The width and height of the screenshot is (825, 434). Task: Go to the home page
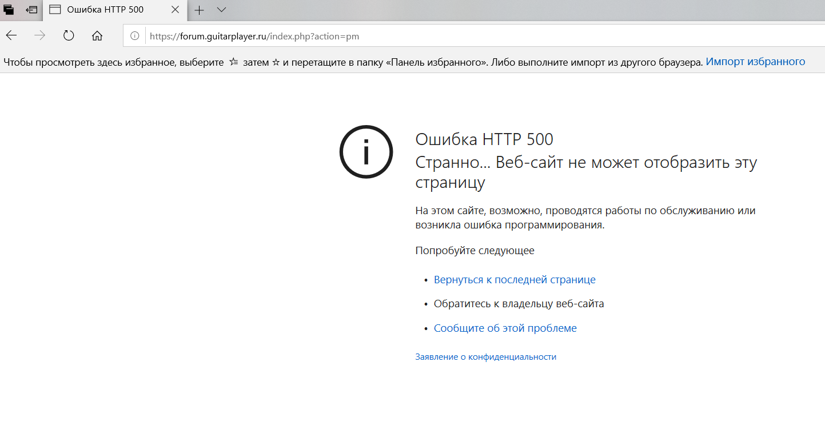pos(97,35)
